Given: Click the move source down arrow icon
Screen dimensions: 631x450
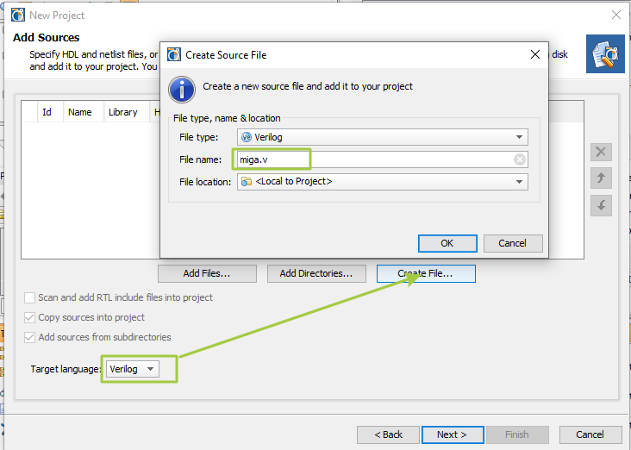Looking at the screenshot, I should point(601,206).
